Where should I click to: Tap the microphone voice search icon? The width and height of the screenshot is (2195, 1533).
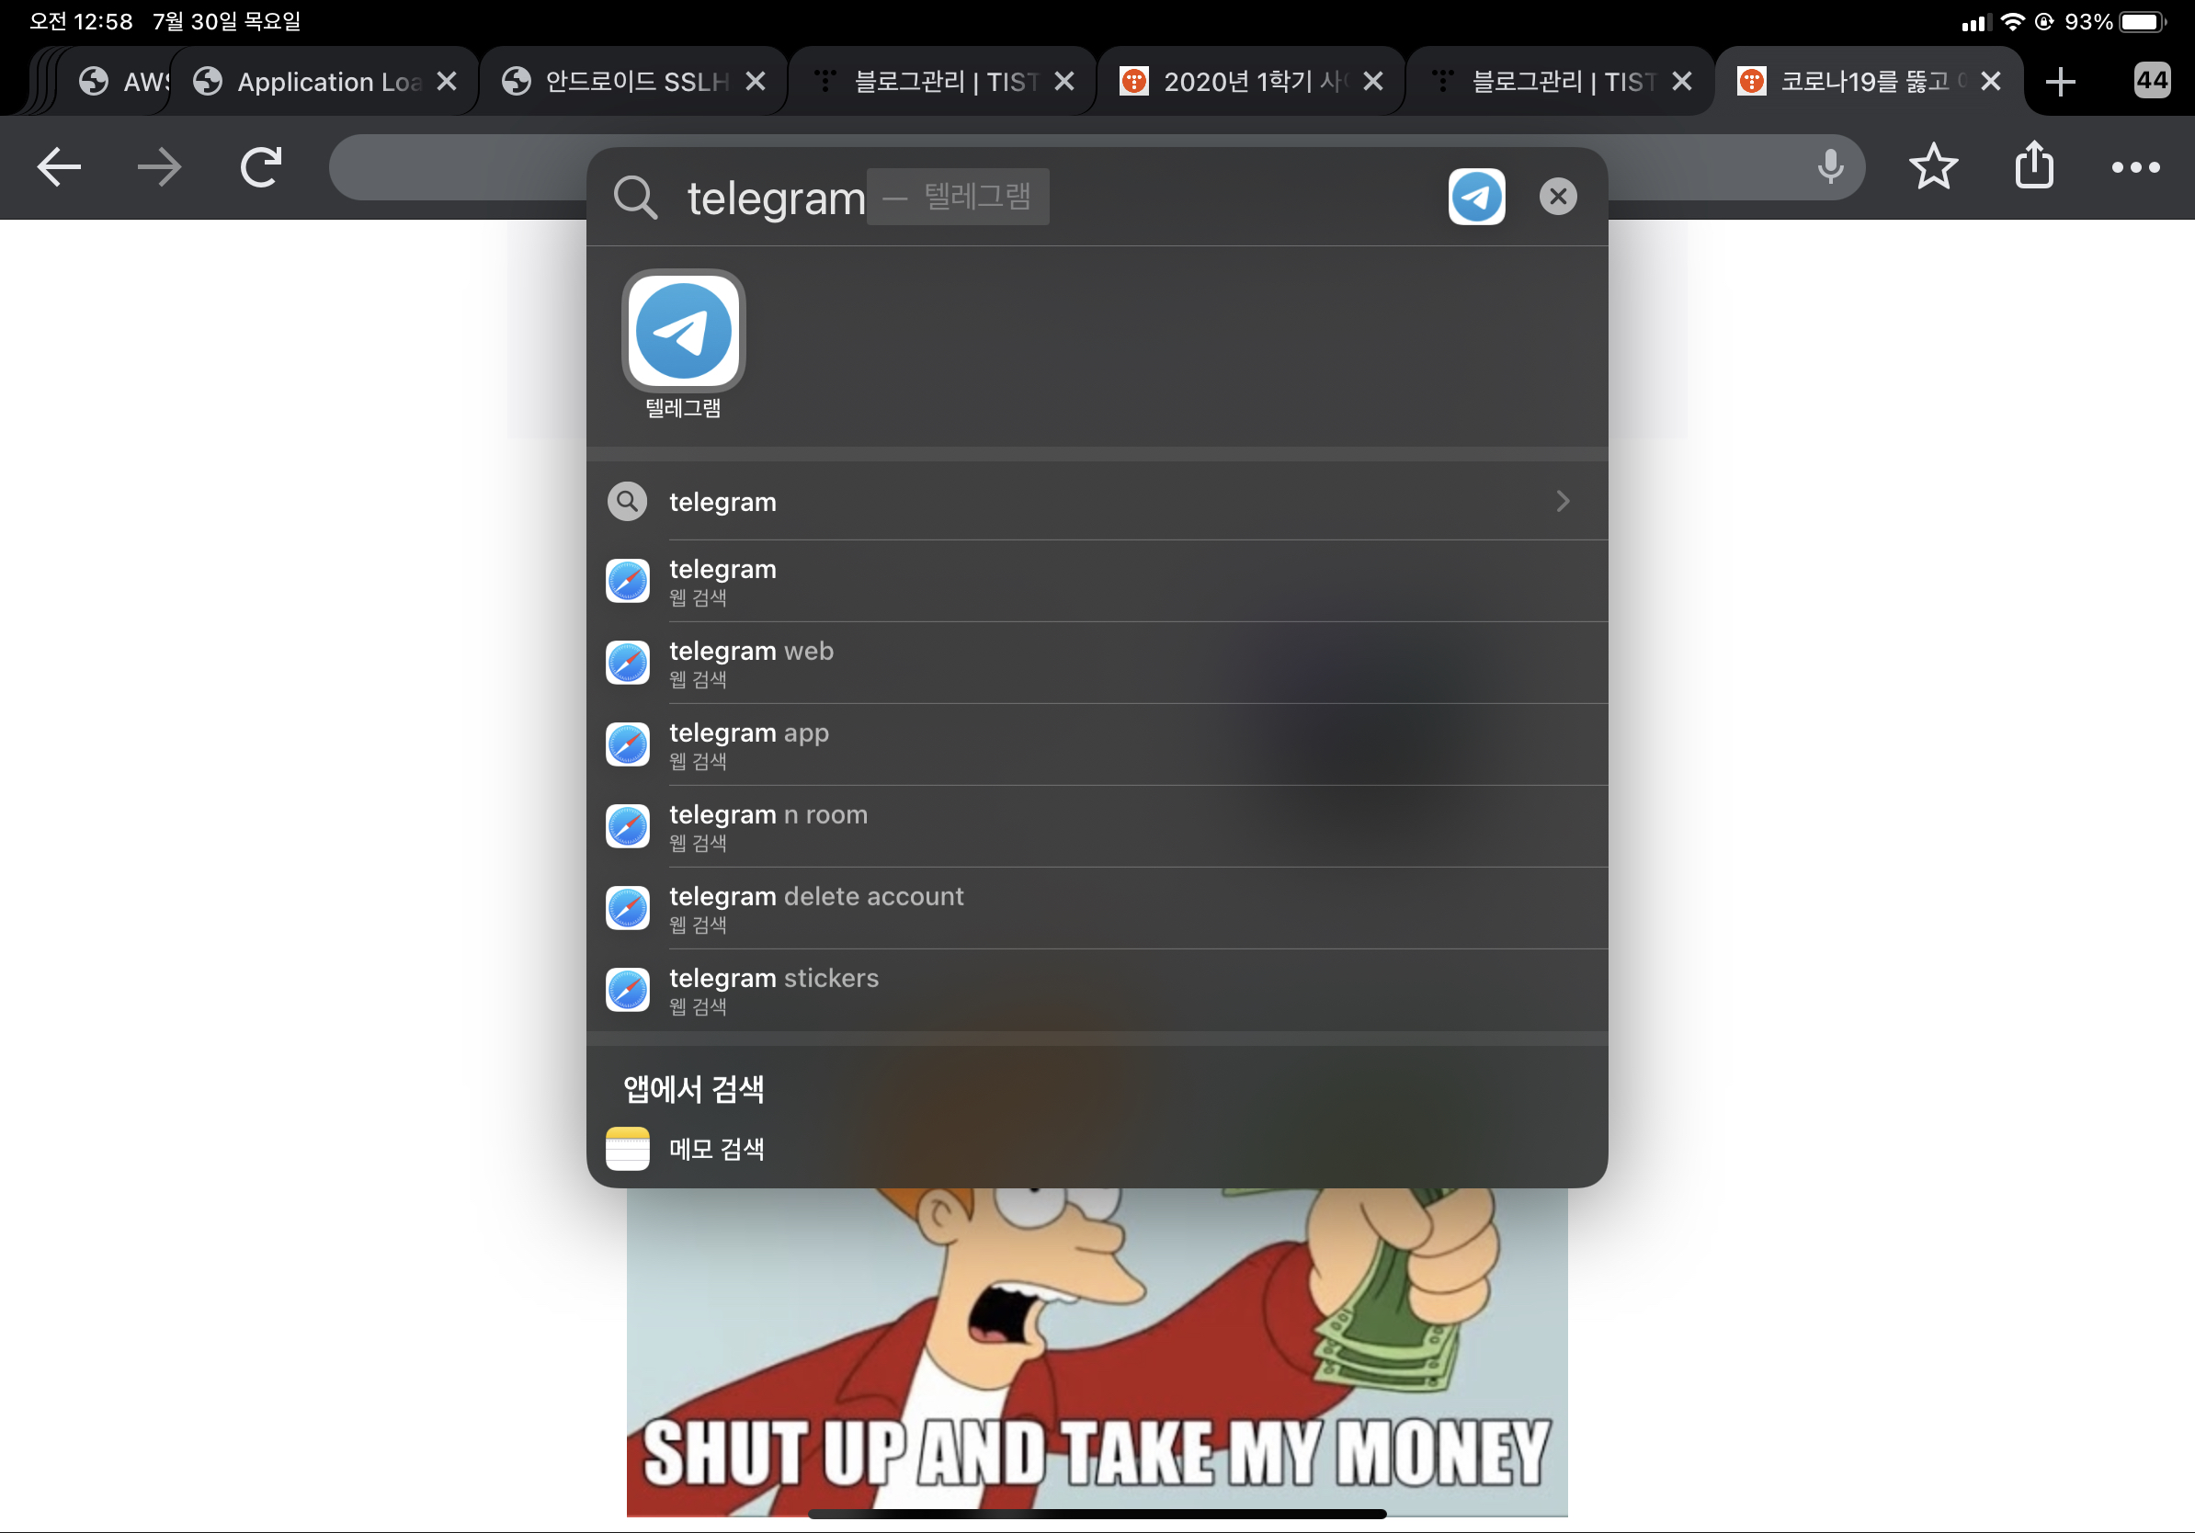1829,167
